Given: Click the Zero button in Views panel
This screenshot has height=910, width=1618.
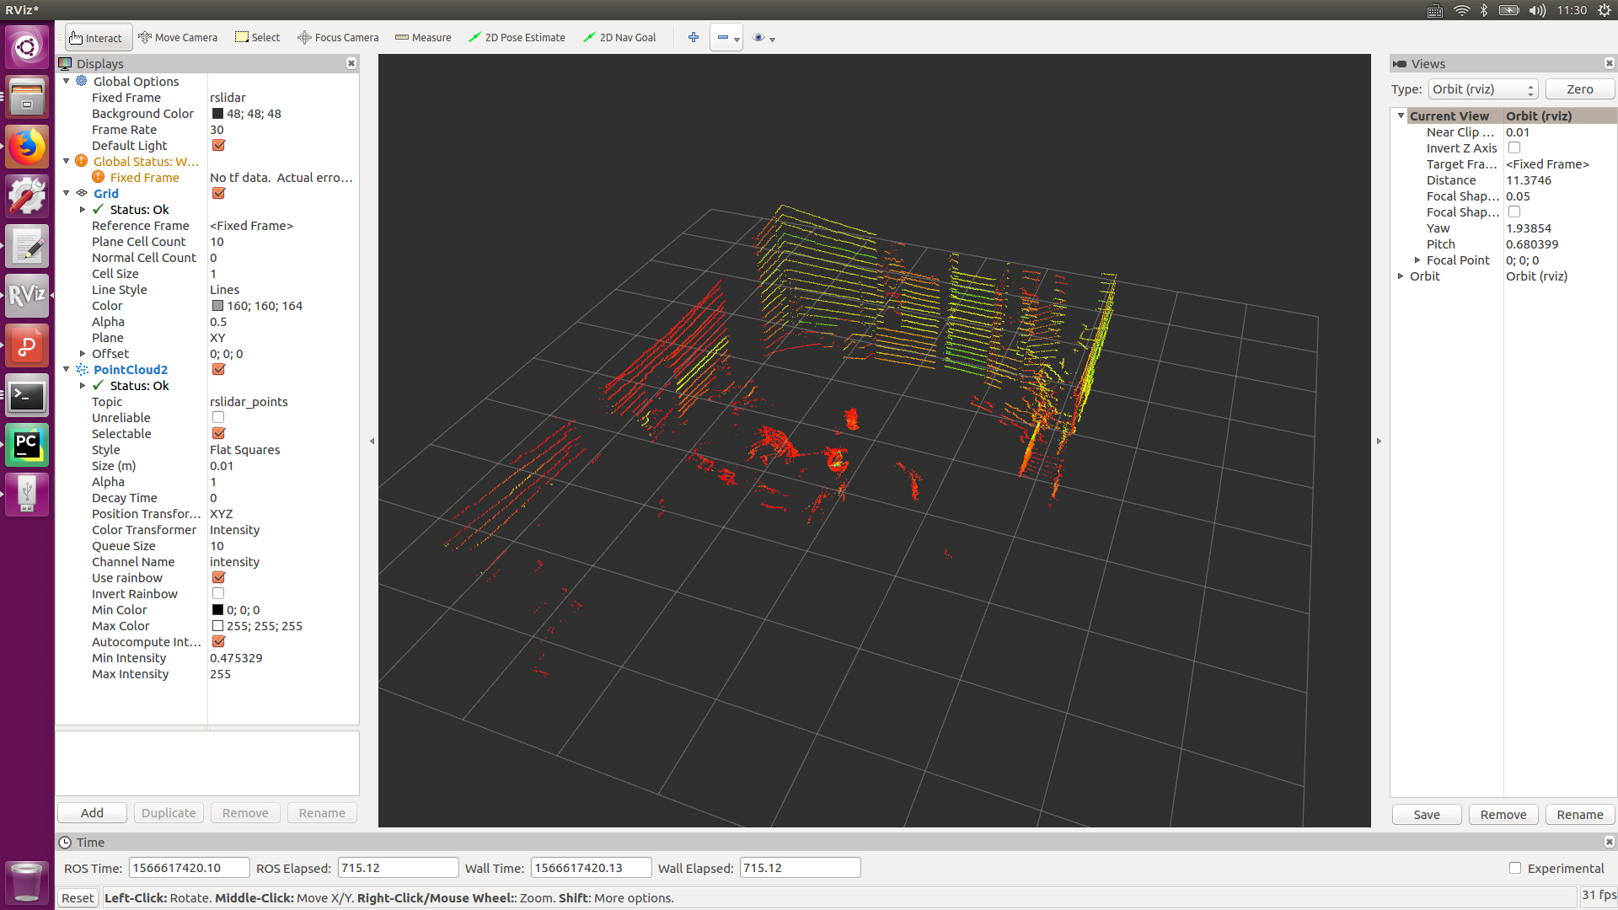Looking at the screenshot, I should coord(1579,88).
